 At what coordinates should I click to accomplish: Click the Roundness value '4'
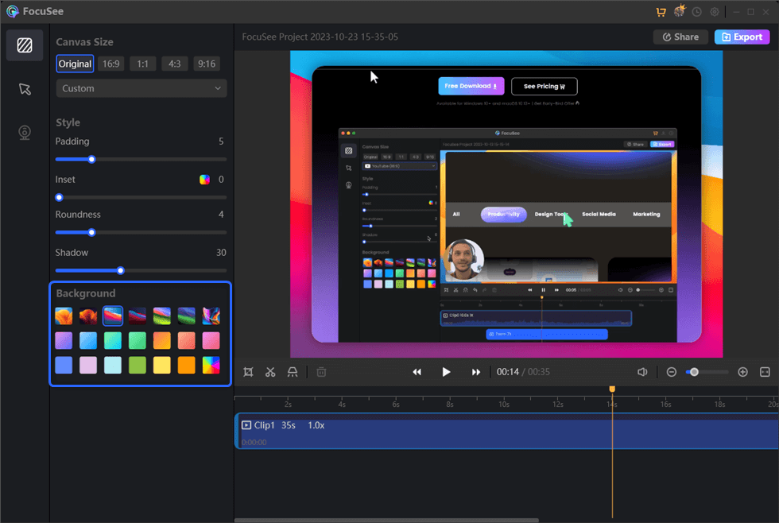click(x=221, y=215)
